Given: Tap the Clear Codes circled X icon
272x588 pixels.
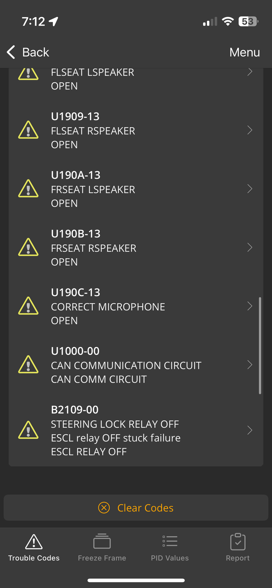Looking at the screenshot, I should click(104, 508).
